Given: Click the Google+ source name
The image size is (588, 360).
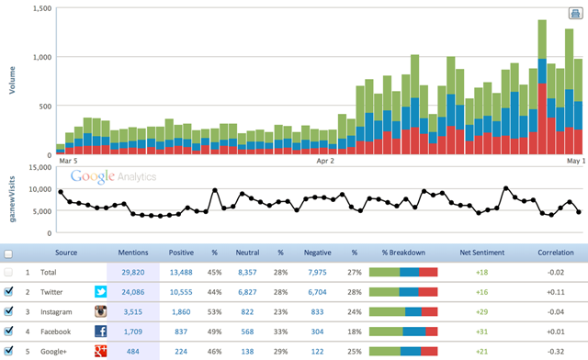Looking at the screenshot, I should 53,352.
